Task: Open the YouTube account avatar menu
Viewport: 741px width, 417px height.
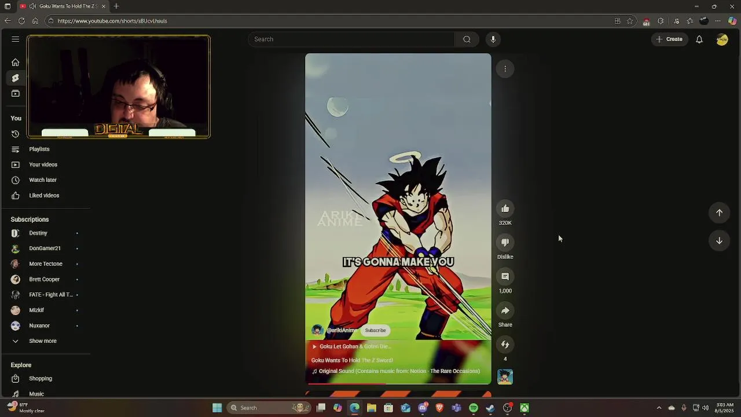Action: click(722, 39)
